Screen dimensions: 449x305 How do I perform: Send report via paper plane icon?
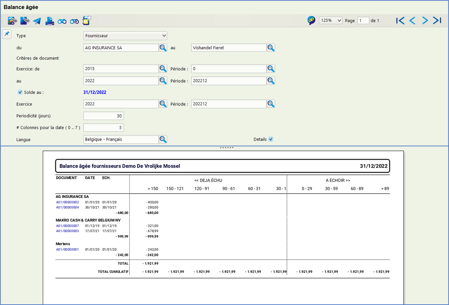click(37, 21)
